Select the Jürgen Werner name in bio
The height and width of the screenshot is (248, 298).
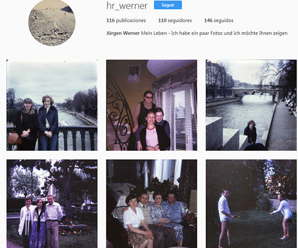coord(123,33)
